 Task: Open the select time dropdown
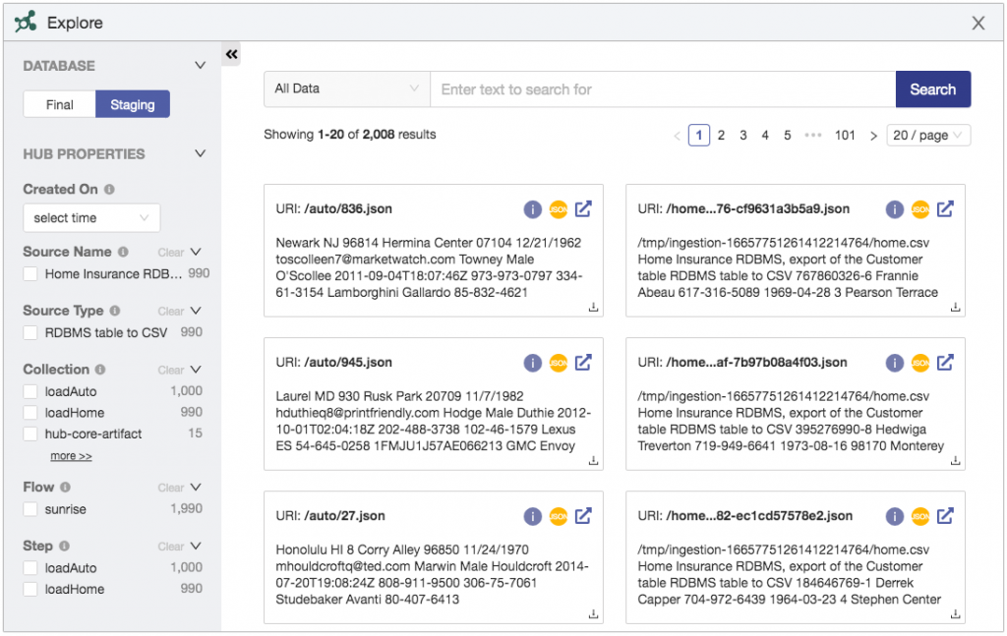91,217
